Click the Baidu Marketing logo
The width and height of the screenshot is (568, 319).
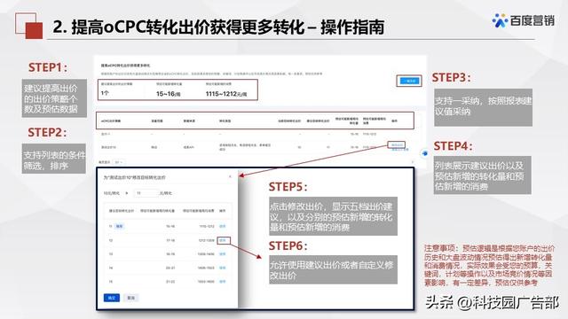(x=524, y=20)
